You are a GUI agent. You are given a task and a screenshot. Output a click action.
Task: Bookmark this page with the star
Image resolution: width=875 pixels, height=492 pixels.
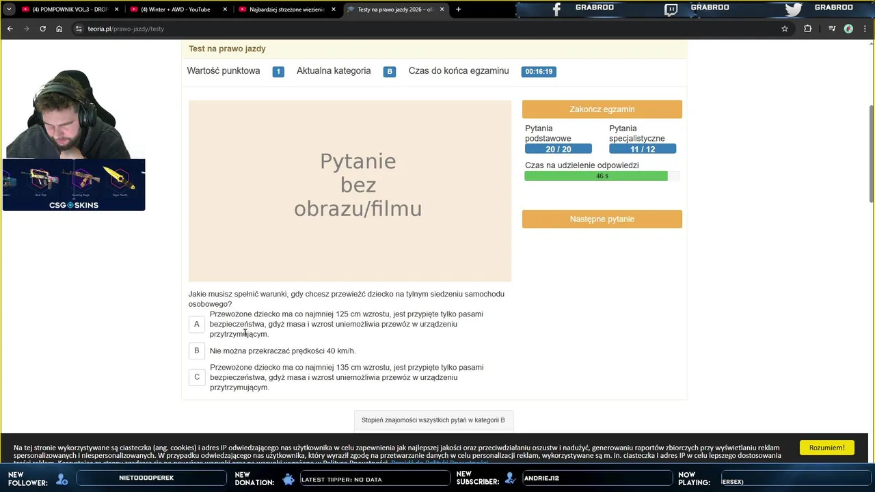tap(785, 29)
